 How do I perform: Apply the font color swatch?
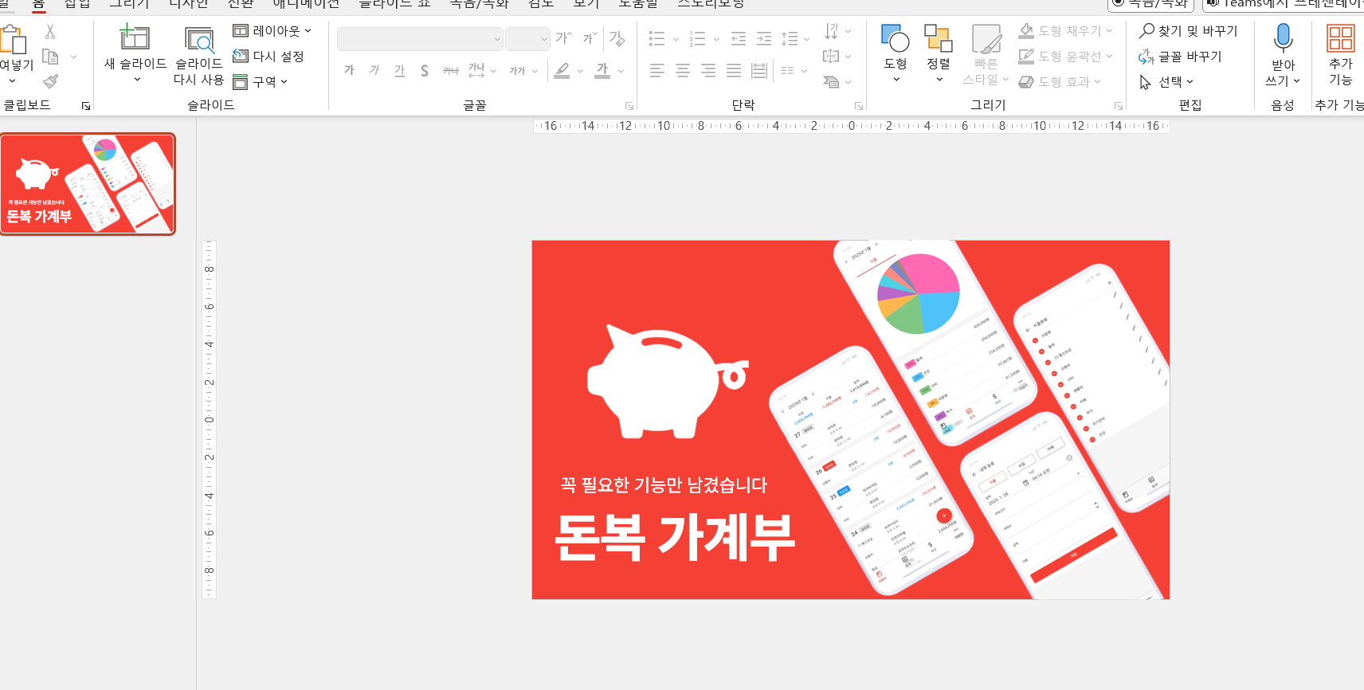603,71
